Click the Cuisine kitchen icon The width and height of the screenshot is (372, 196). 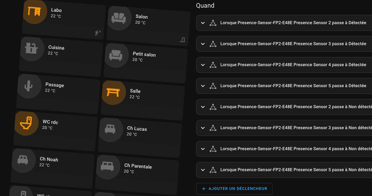tap(32, 49)
